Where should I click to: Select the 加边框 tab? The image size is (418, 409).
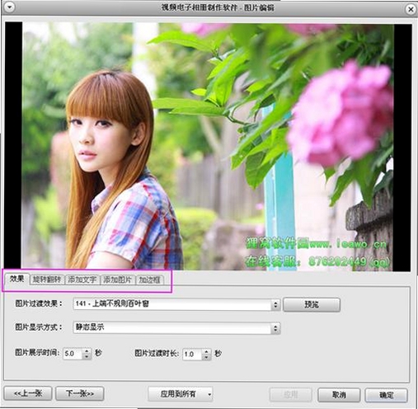tap(149, 280)
